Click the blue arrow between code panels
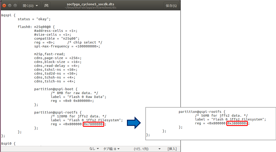The height and width of the screenshot is (152, 276). [134, 123]
